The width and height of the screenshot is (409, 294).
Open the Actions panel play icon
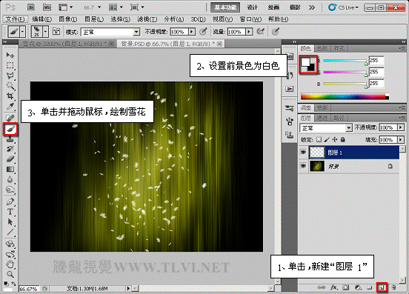coord(289,89)
